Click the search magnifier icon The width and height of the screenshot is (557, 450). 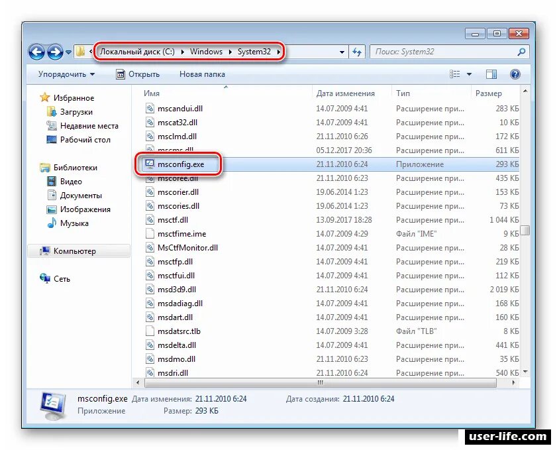521,52
